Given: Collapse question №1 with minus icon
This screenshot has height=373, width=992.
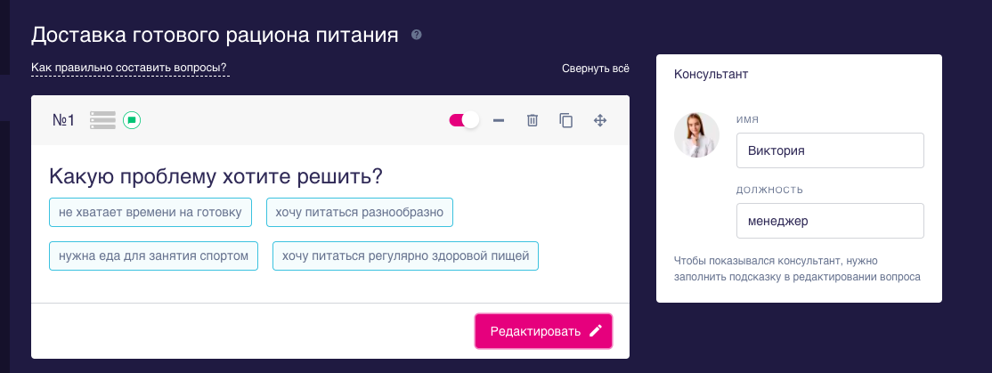Looking at the screenshot, I should click(x=499, y=120).
